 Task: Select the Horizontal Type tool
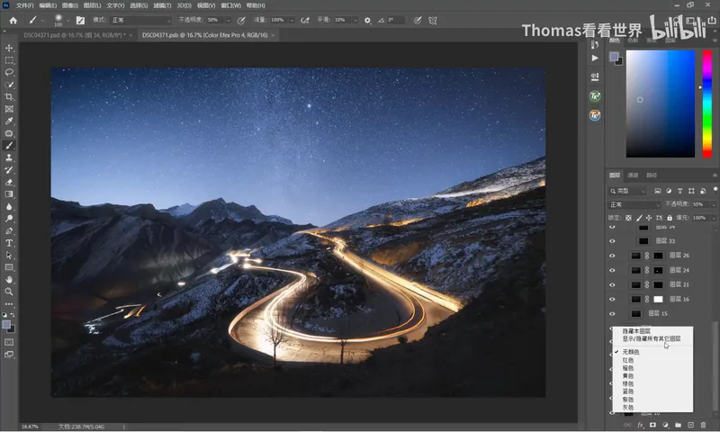click(9, 243)
